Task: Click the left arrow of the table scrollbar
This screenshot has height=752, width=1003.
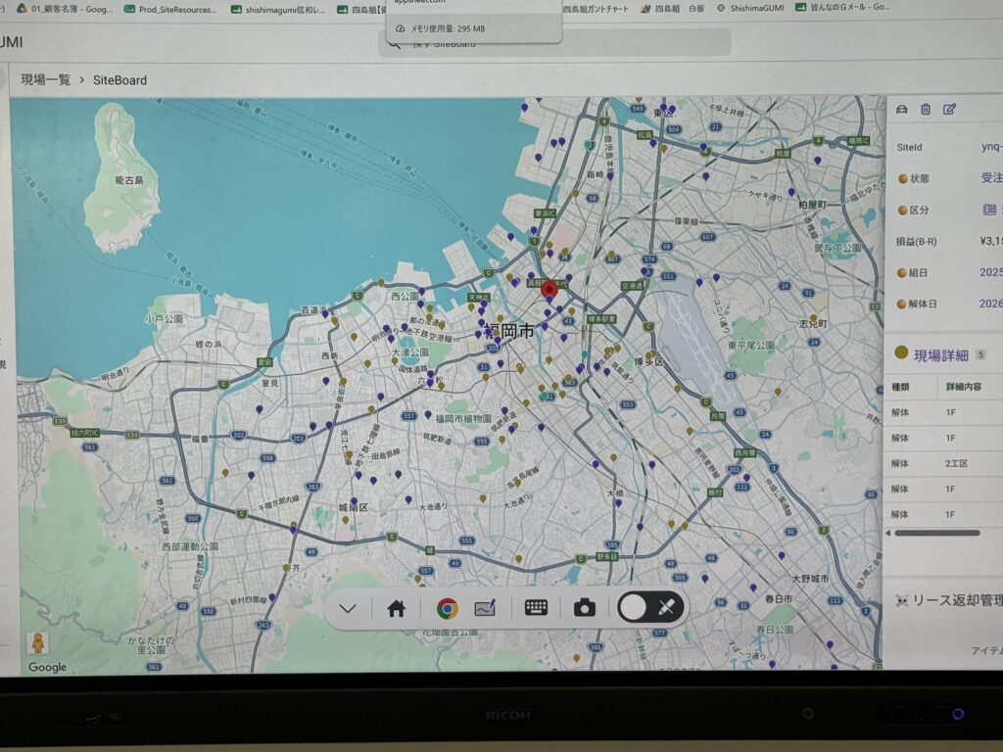Action: click(887, 533)
